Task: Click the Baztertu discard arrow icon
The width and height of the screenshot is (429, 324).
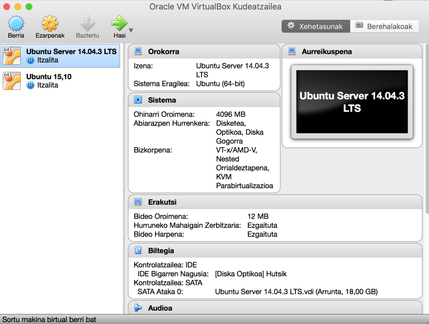Action: tap(87, 23)
